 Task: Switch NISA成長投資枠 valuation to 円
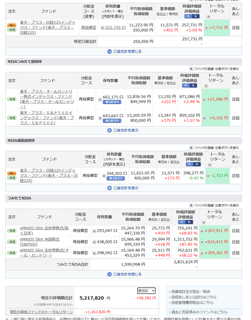pos(189,164)
